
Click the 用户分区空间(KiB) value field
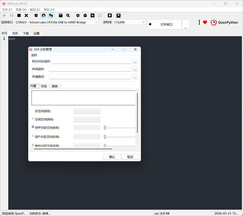87,137
